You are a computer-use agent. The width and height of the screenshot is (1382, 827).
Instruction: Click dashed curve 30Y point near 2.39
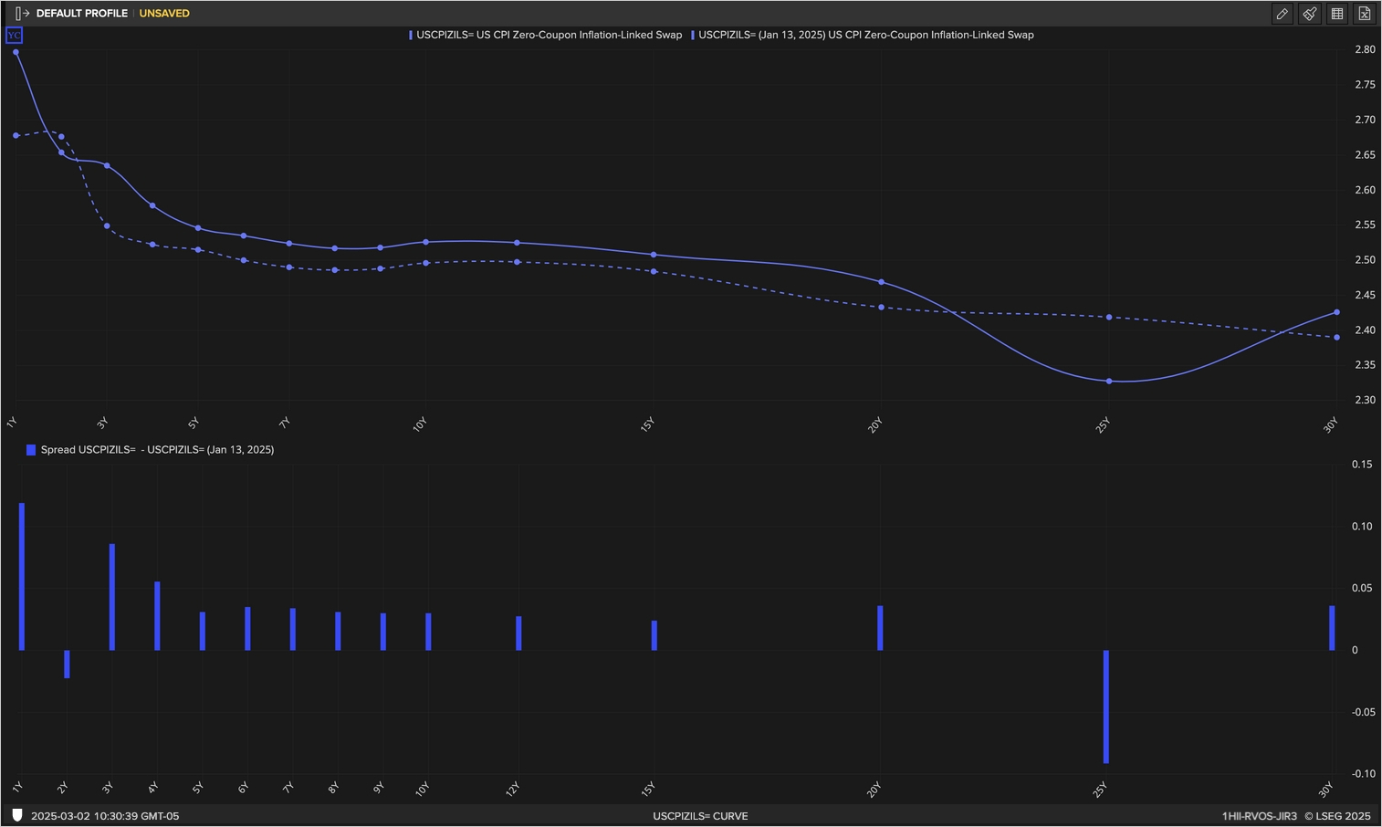tap(1337, 337)
